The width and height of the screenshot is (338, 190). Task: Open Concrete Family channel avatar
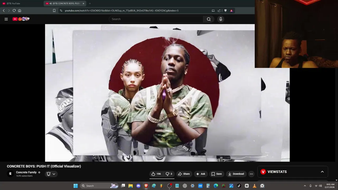point(10,174)
